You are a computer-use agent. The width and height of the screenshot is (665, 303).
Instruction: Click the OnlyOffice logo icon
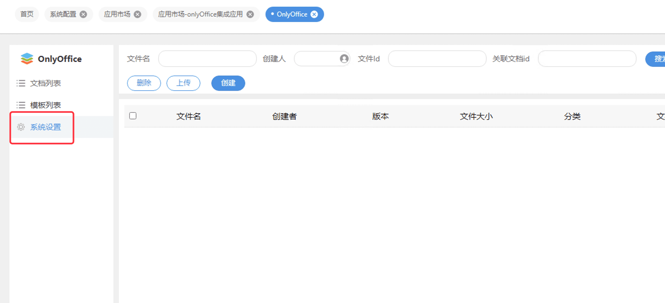(27, 59)
